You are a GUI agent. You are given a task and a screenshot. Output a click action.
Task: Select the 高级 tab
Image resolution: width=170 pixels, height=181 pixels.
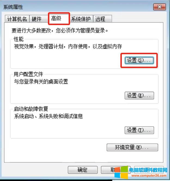tap(59, 19)
